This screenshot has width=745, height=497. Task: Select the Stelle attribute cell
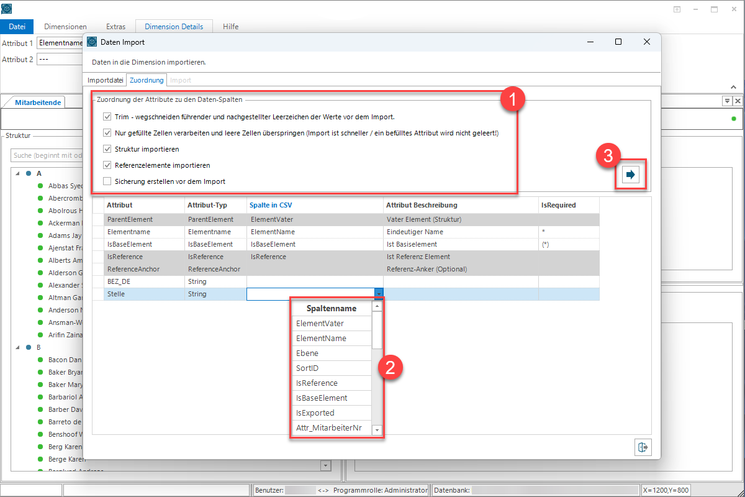[x=144, y=294]
